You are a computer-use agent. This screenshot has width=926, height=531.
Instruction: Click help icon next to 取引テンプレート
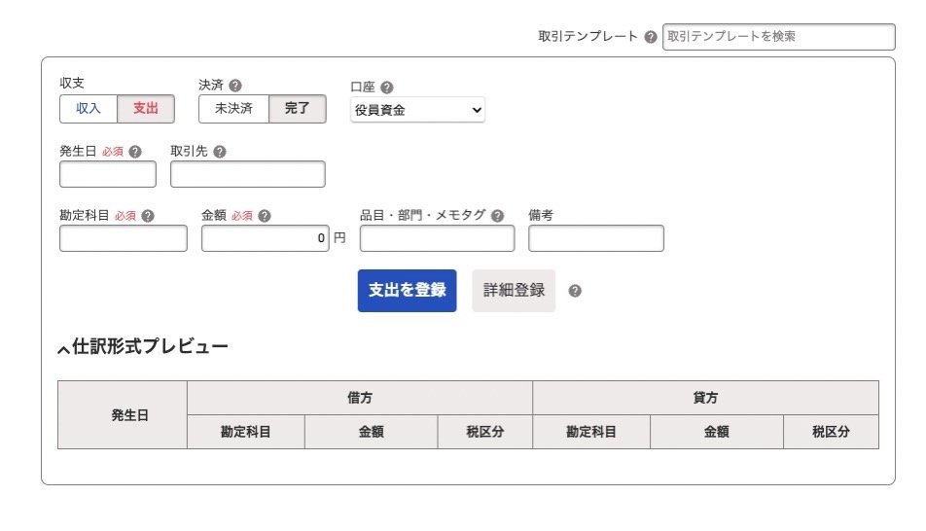[x=650, y=37]
